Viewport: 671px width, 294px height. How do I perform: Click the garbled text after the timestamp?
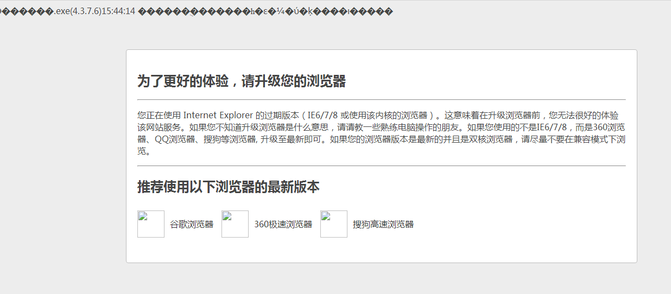pyautogui.click(x=265, y=11)
